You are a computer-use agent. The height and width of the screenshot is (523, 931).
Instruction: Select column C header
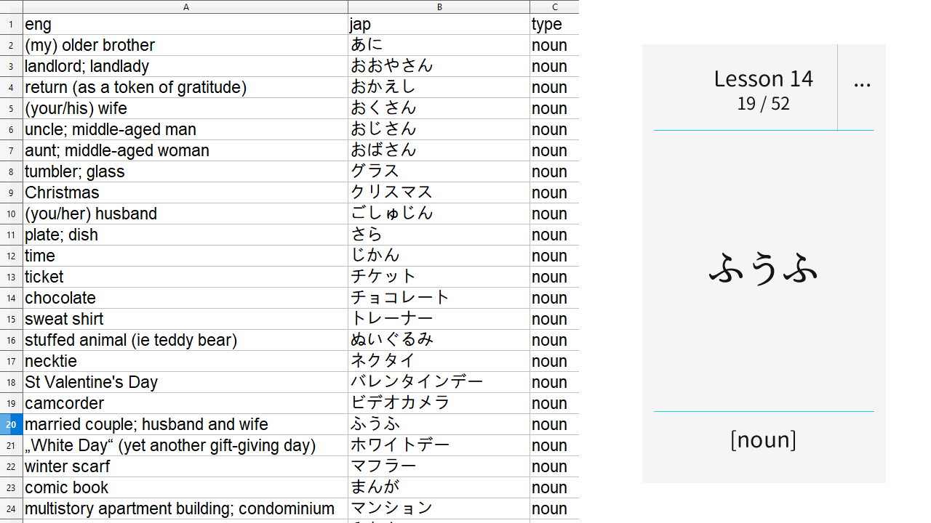[555, 7]
